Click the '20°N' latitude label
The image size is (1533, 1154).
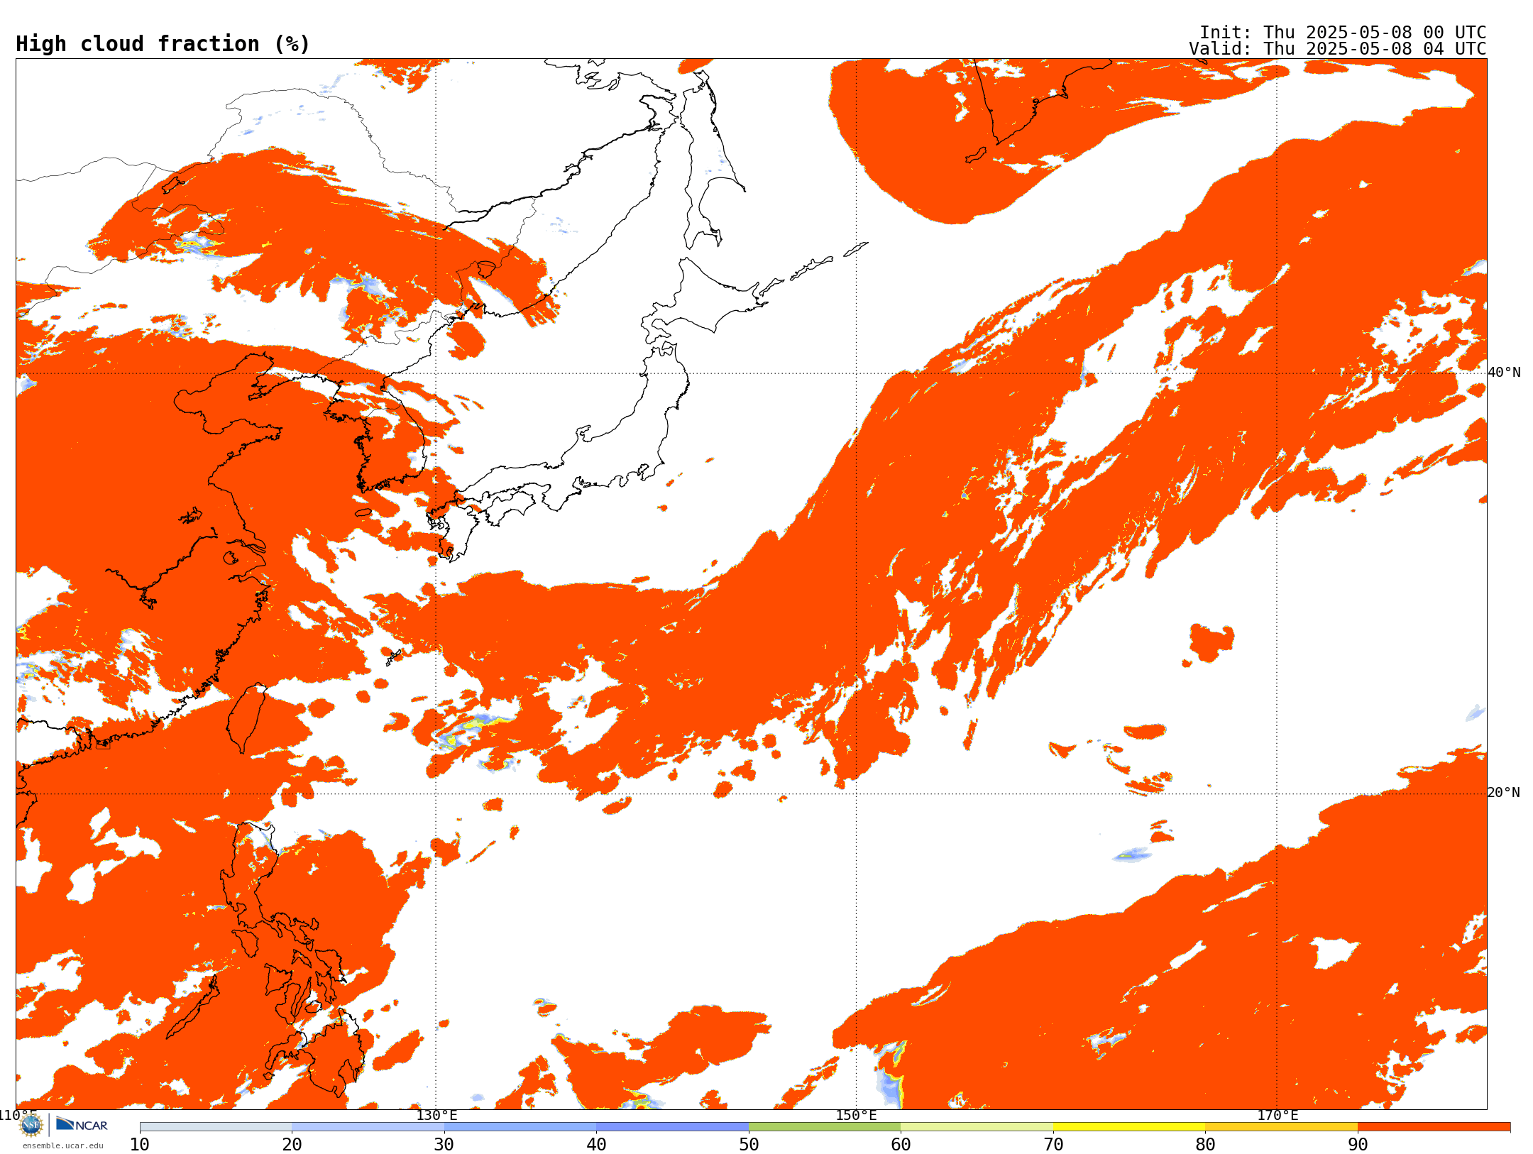1504,793
